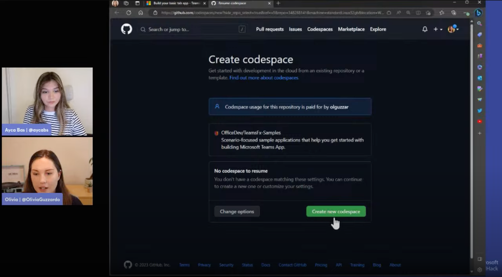Open Terms footer link
Image resolution: width=502 pixels, height=277 pixels.
tap(184, 265)
